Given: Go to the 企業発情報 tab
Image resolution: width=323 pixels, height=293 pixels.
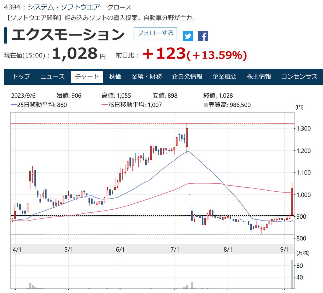Looking at the screenshot, I should pos(187,77).
